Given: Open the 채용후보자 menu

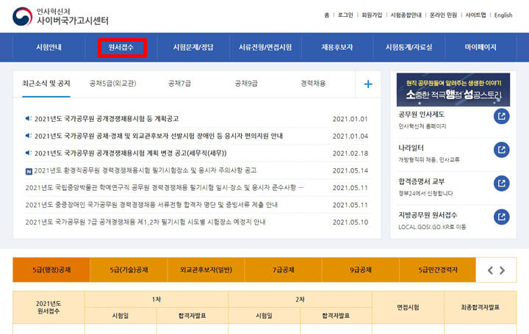Looking at the screenshot, I should pyautogui.click(x=337, y=48).
